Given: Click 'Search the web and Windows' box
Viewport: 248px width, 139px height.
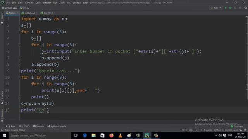Looking at the screenshot, I should pyautogui.click(x=40, y=136).
